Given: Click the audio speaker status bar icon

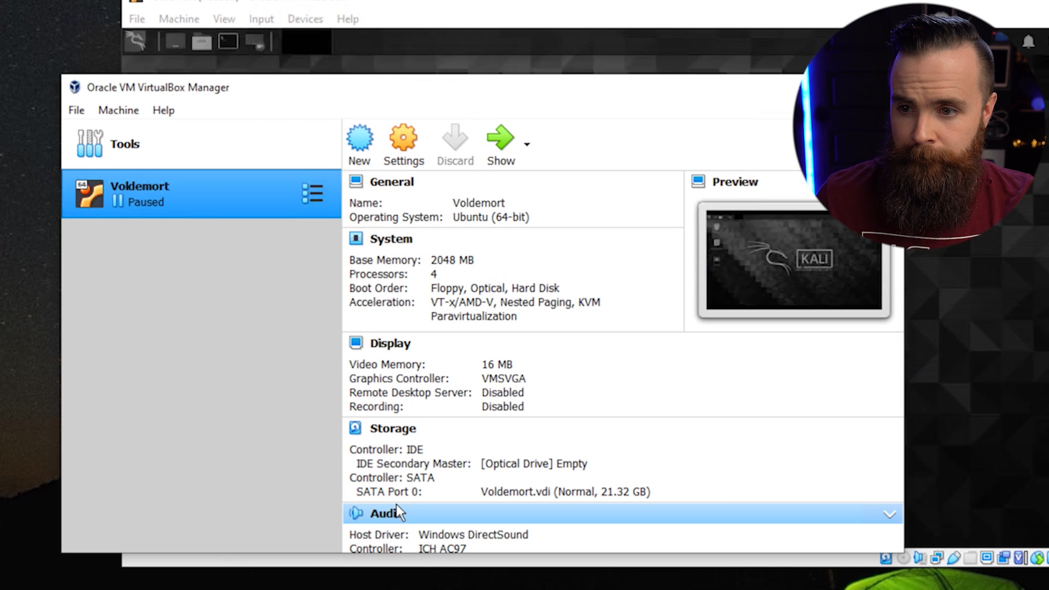Looking at the screenshot, I should (920, 558).
